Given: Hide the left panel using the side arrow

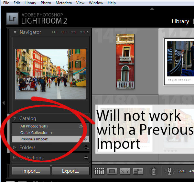Looking at the screenshot, I should tap(4, 103).
